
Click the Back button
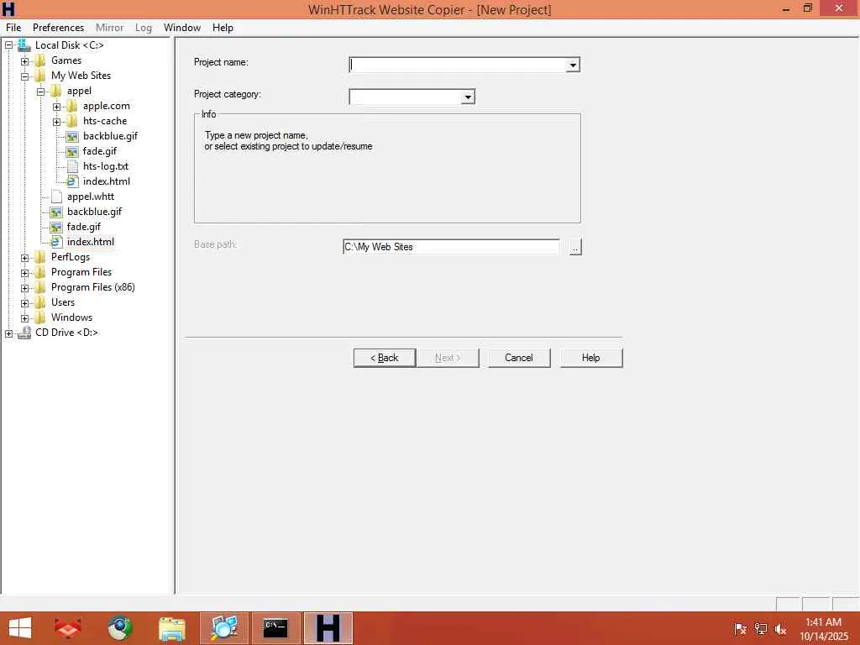pyautogui.click(x=385, y=358)
